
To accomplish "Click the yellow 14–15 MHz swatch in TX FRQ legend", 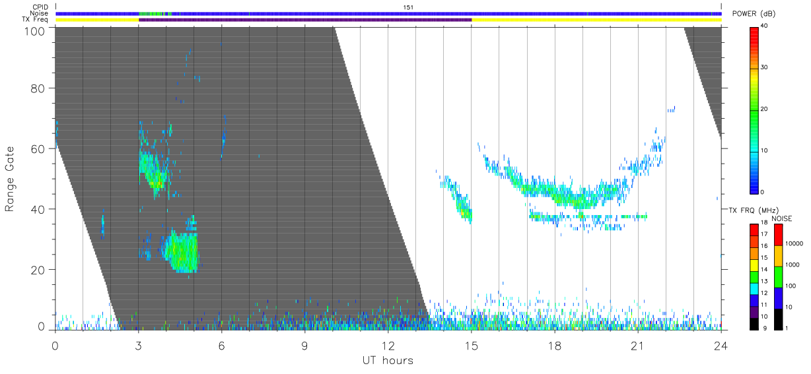I will coord(754,265).
